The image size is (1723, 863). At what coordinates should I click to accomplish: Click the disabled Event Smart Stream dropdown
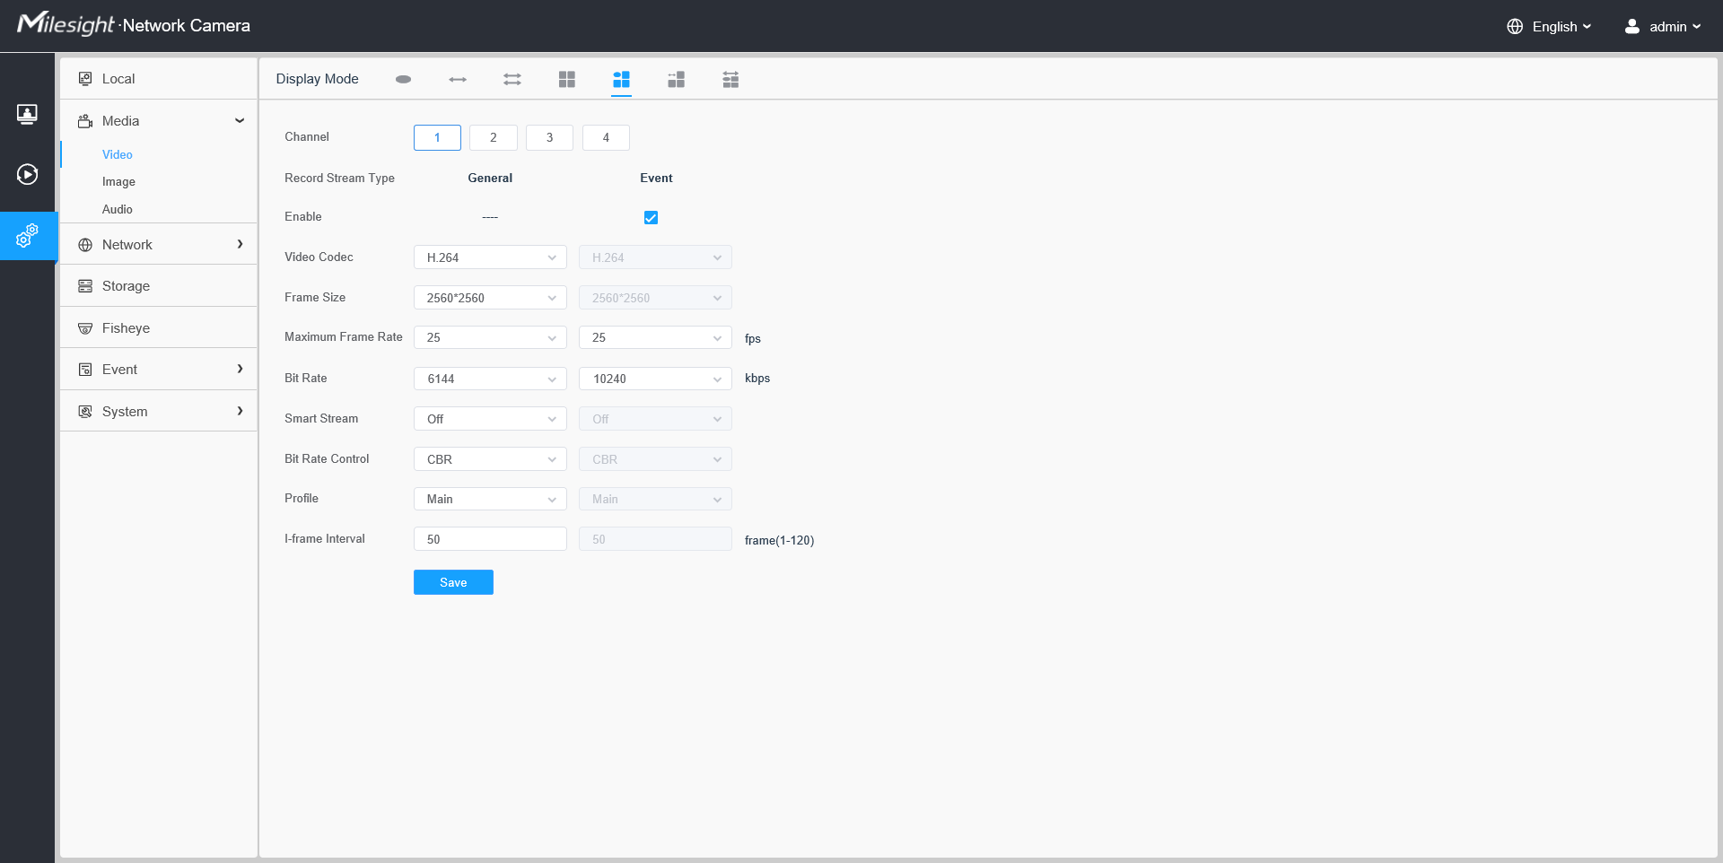click(x=655, y=419)
